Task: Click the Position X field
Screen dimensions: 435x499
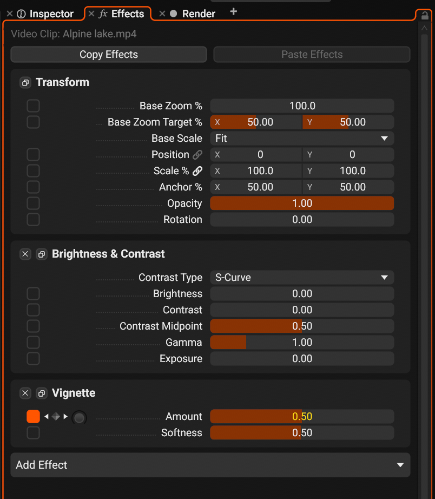Action: [x=256, y=154]
